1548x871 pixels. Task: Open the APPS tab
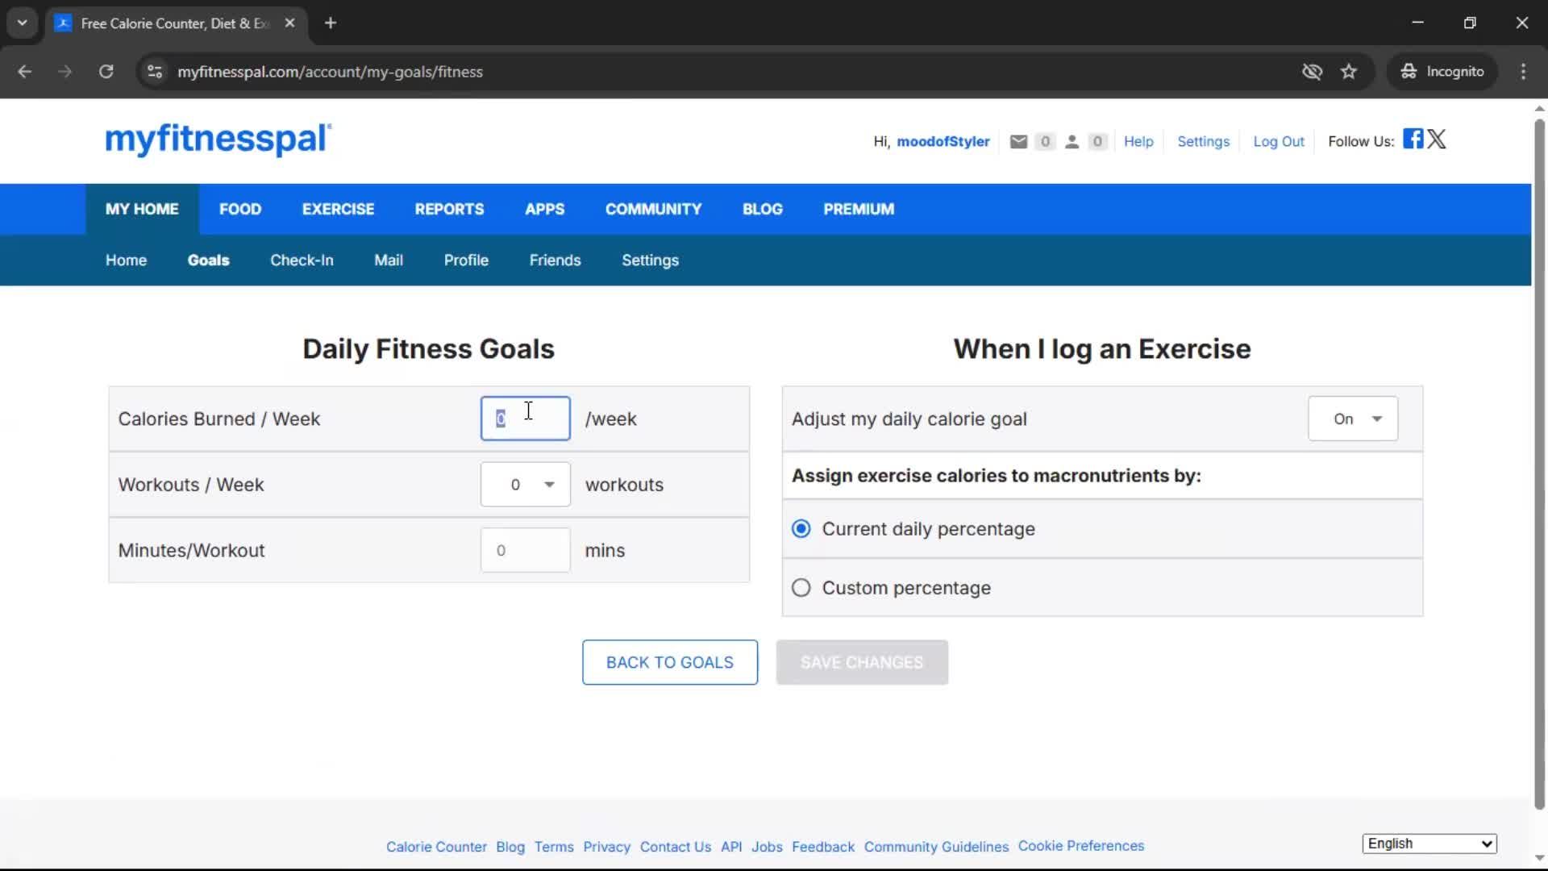click(x=544, y=209)
